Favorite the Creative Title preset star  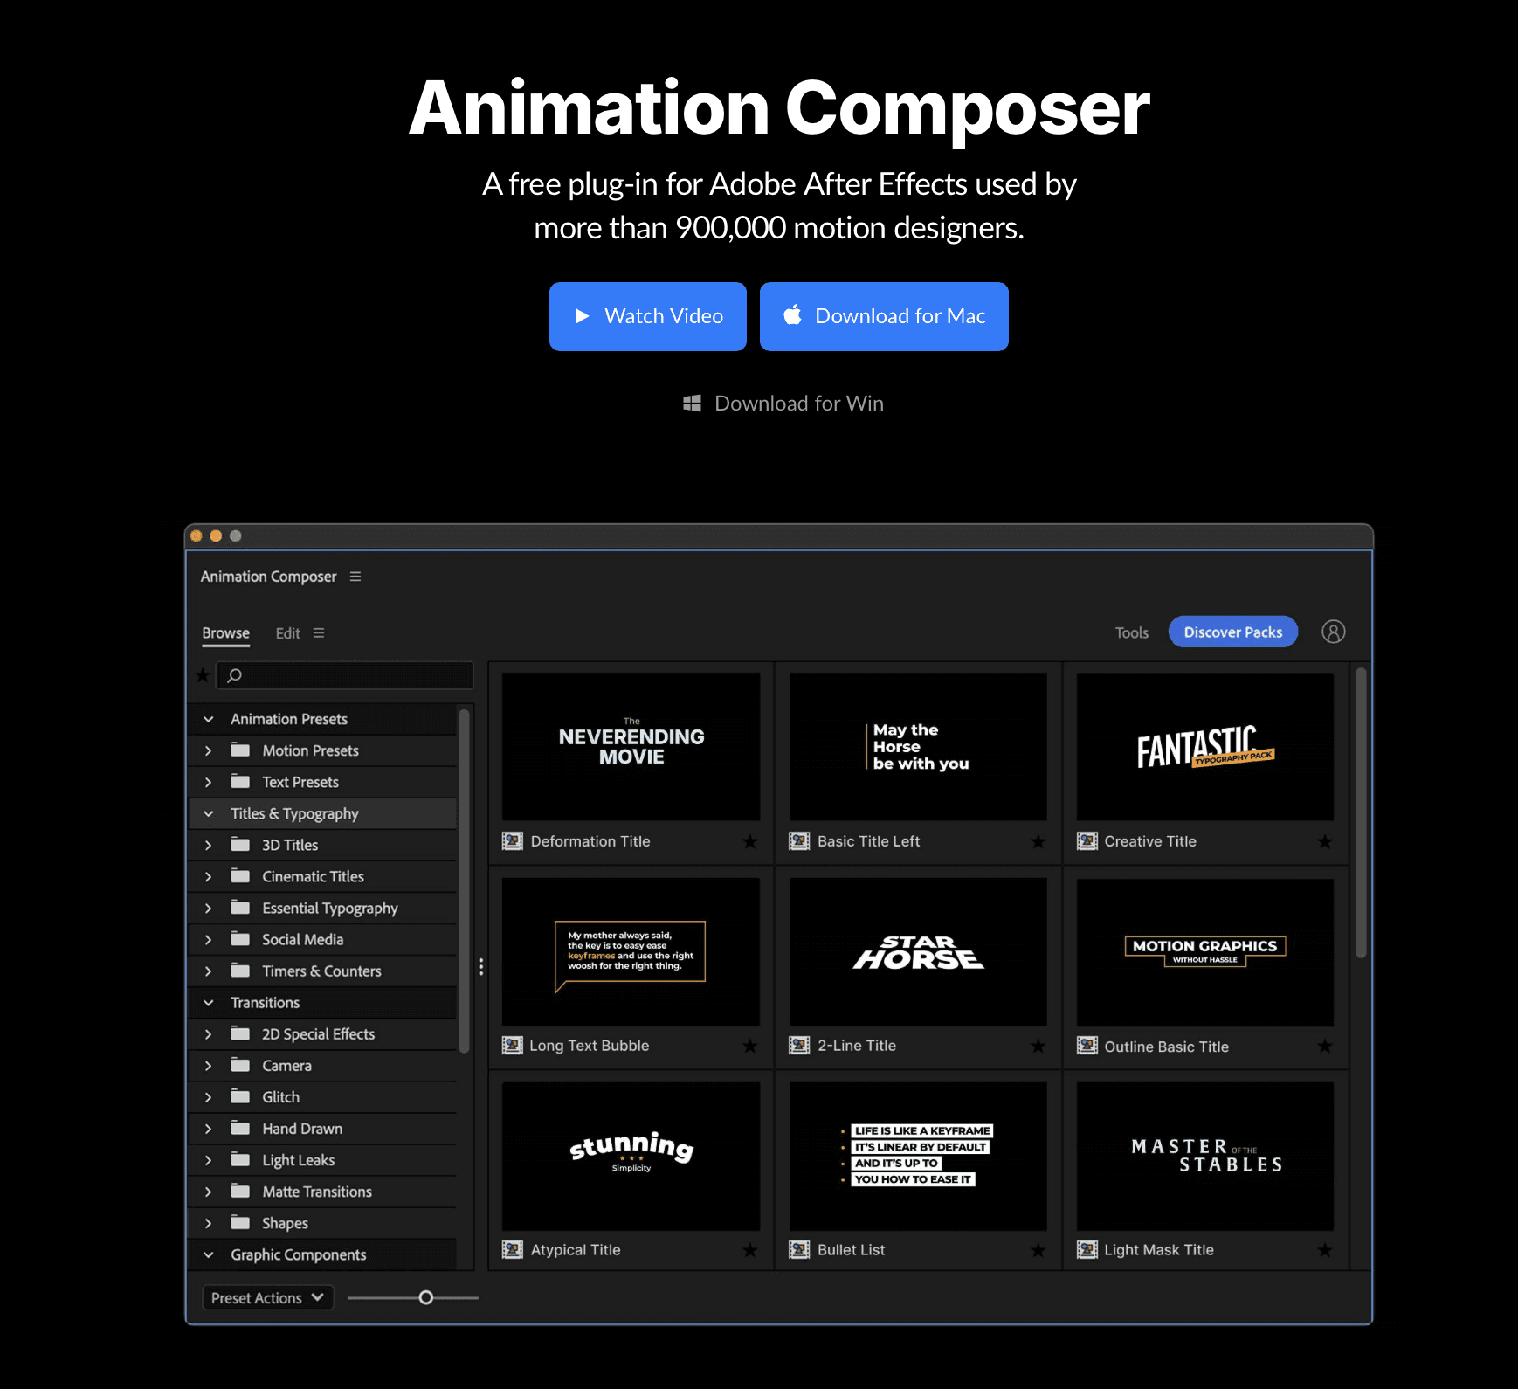pos(1325,841)
